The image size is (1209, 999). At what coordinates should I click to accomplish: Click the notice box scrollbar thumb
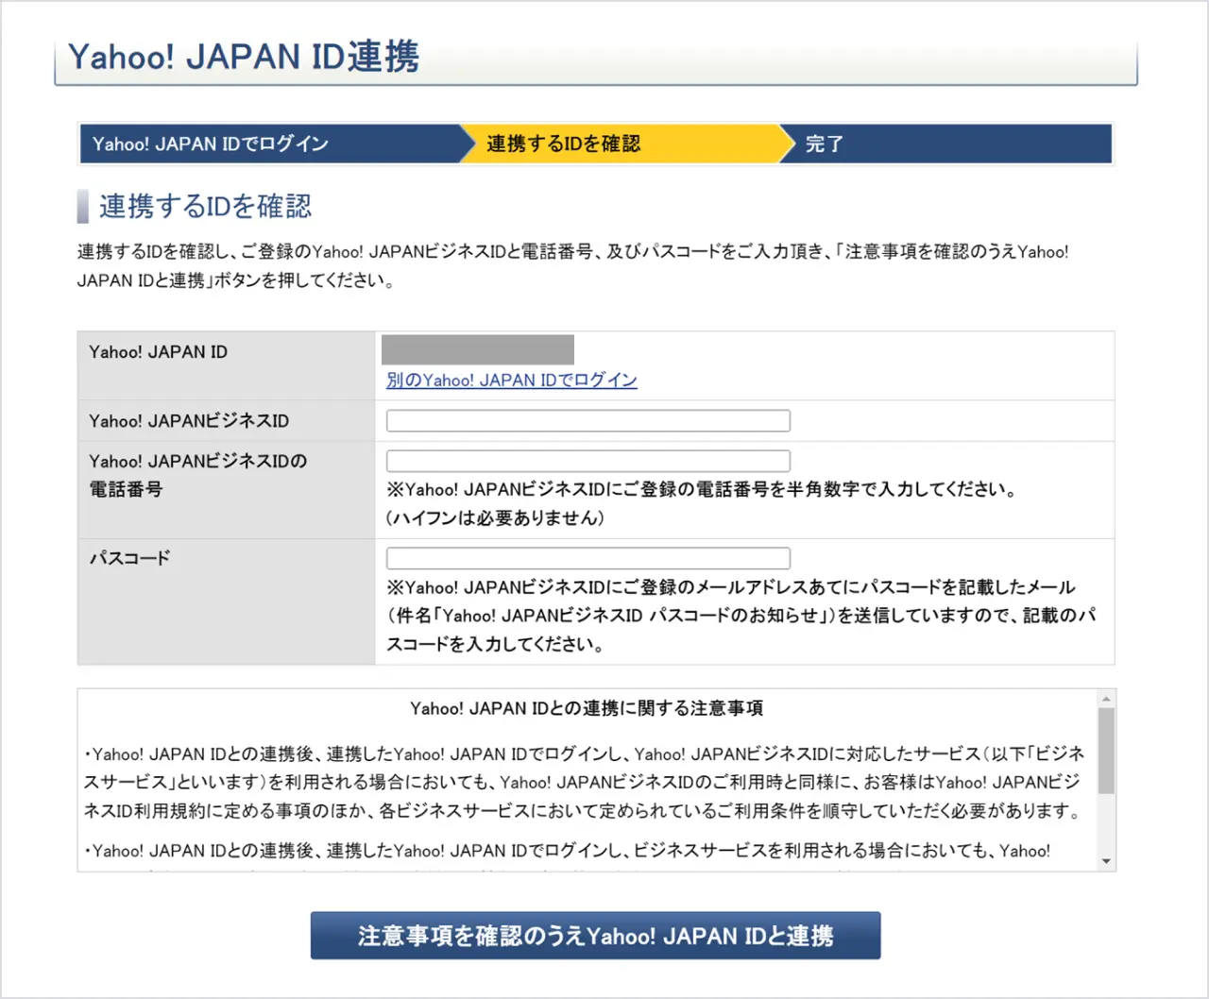pos(1106,751)
